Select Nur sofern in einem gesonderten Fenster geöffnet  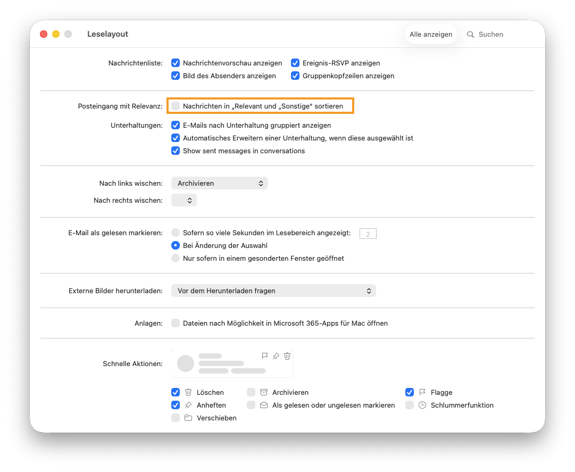tap(176, 259)
